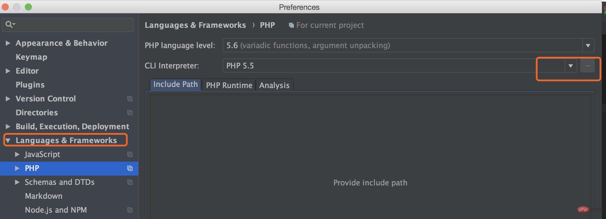This screenshot has width=606, height=219.
Task: Expand the JavaScript subtree
Action: pos(17,154)
